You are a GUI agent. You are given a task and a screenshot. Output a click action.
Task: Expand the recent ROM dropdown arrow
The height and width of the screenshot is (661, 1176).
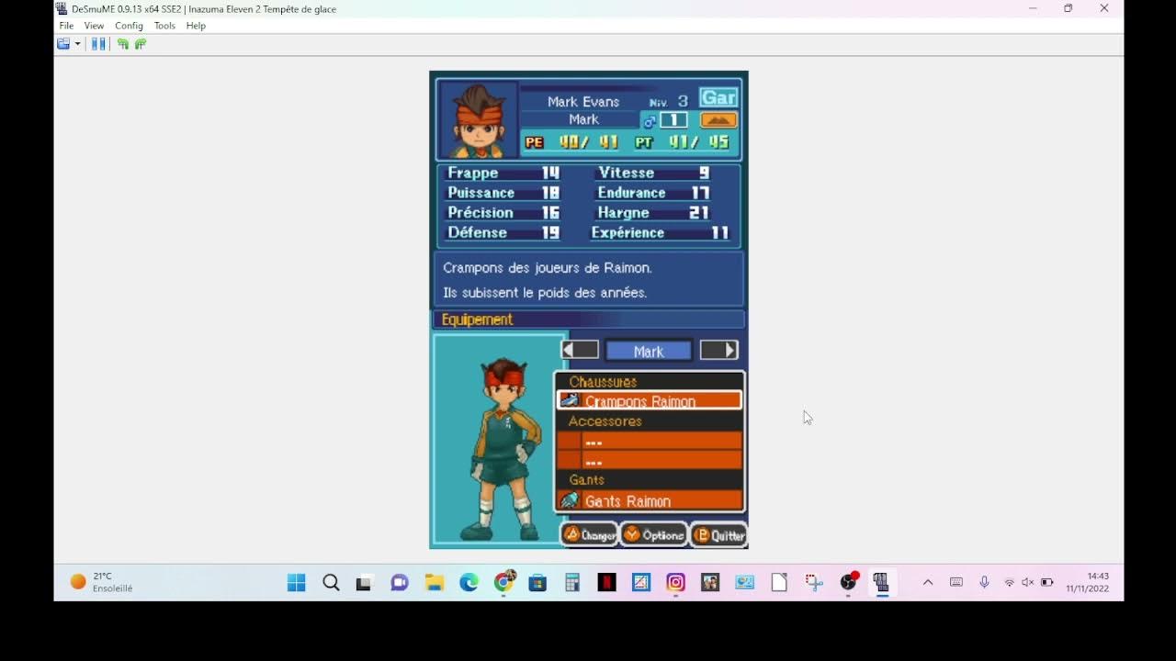point(77,44)
